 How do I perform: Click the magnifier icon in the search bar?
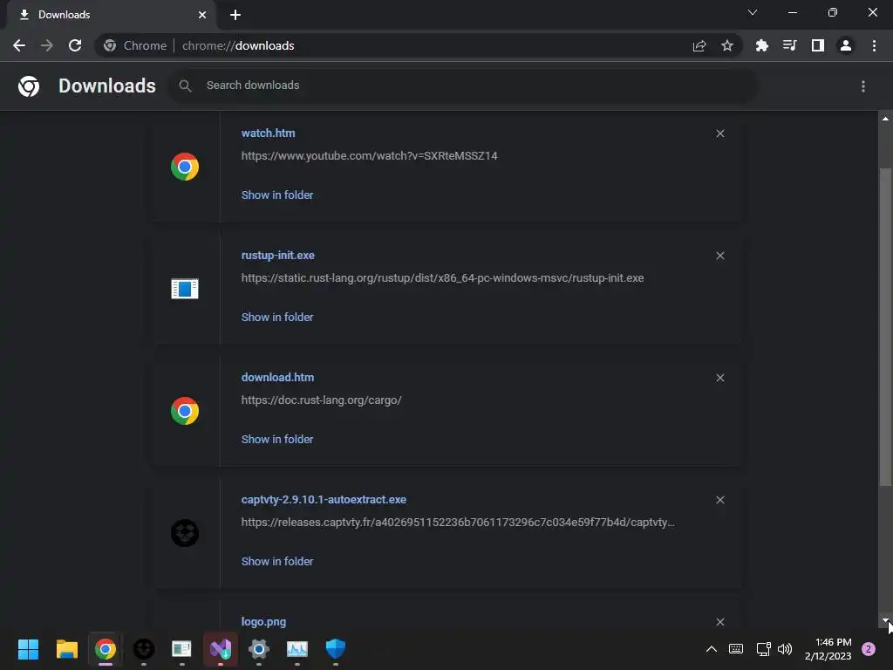pos(185,86)
